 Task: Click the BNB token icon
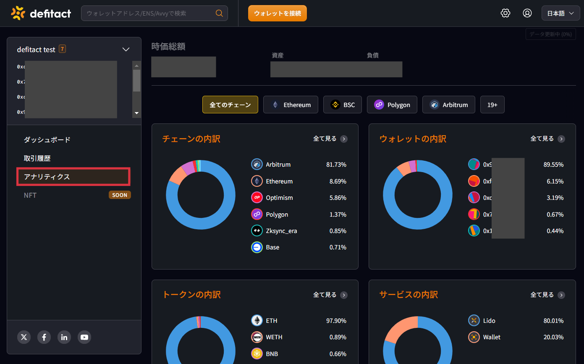coord(257,354)
